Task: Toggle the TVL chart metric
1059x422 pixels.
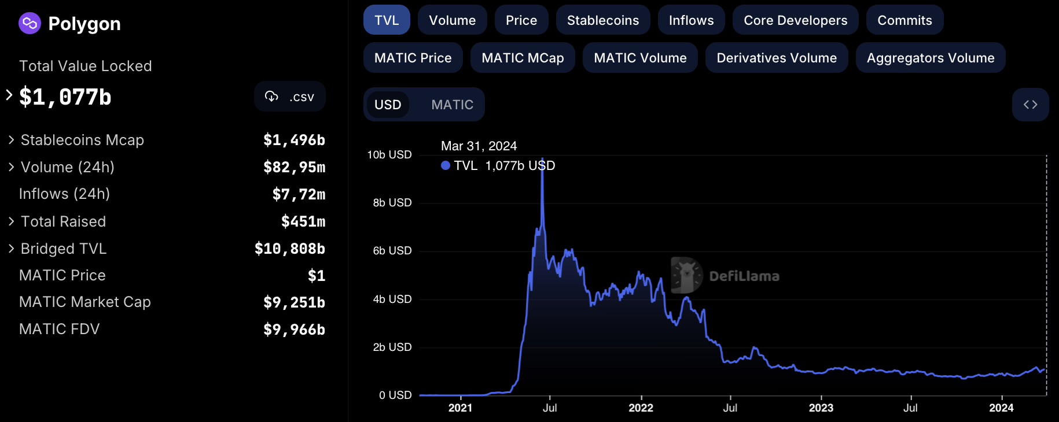Action: point(387,20)
